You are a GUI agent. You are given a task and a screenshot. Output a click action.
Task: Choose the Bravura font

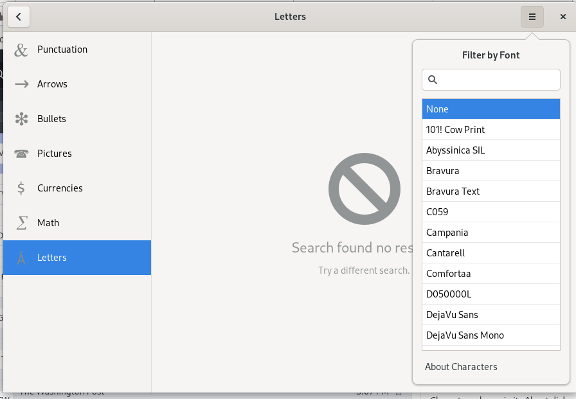[491, 171]
